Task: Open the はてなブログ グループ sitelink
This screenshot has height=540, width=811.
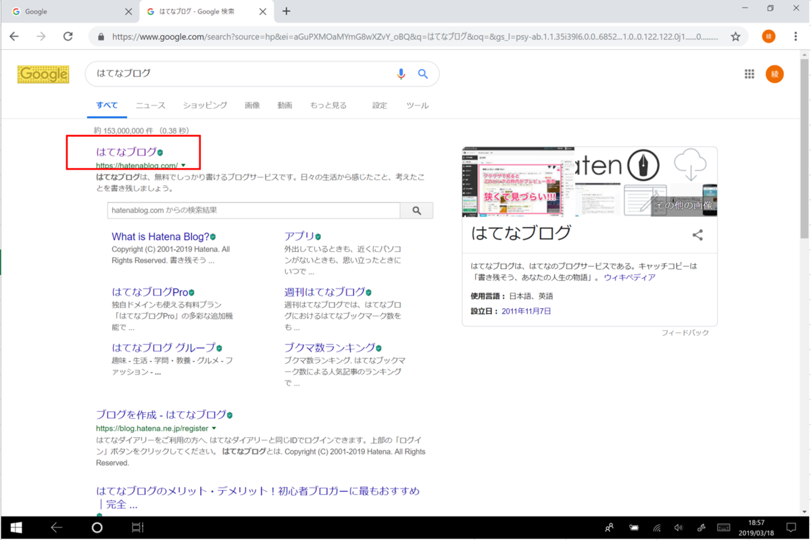Action: click(x=163, y=347)
